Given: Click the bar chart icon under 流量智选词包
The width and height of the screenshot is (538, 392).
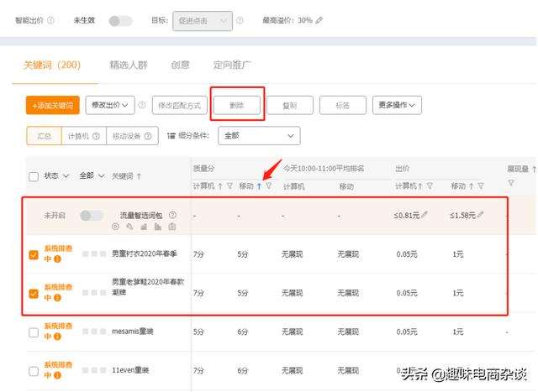Looking at the screenshot, I should pos(158,227).
